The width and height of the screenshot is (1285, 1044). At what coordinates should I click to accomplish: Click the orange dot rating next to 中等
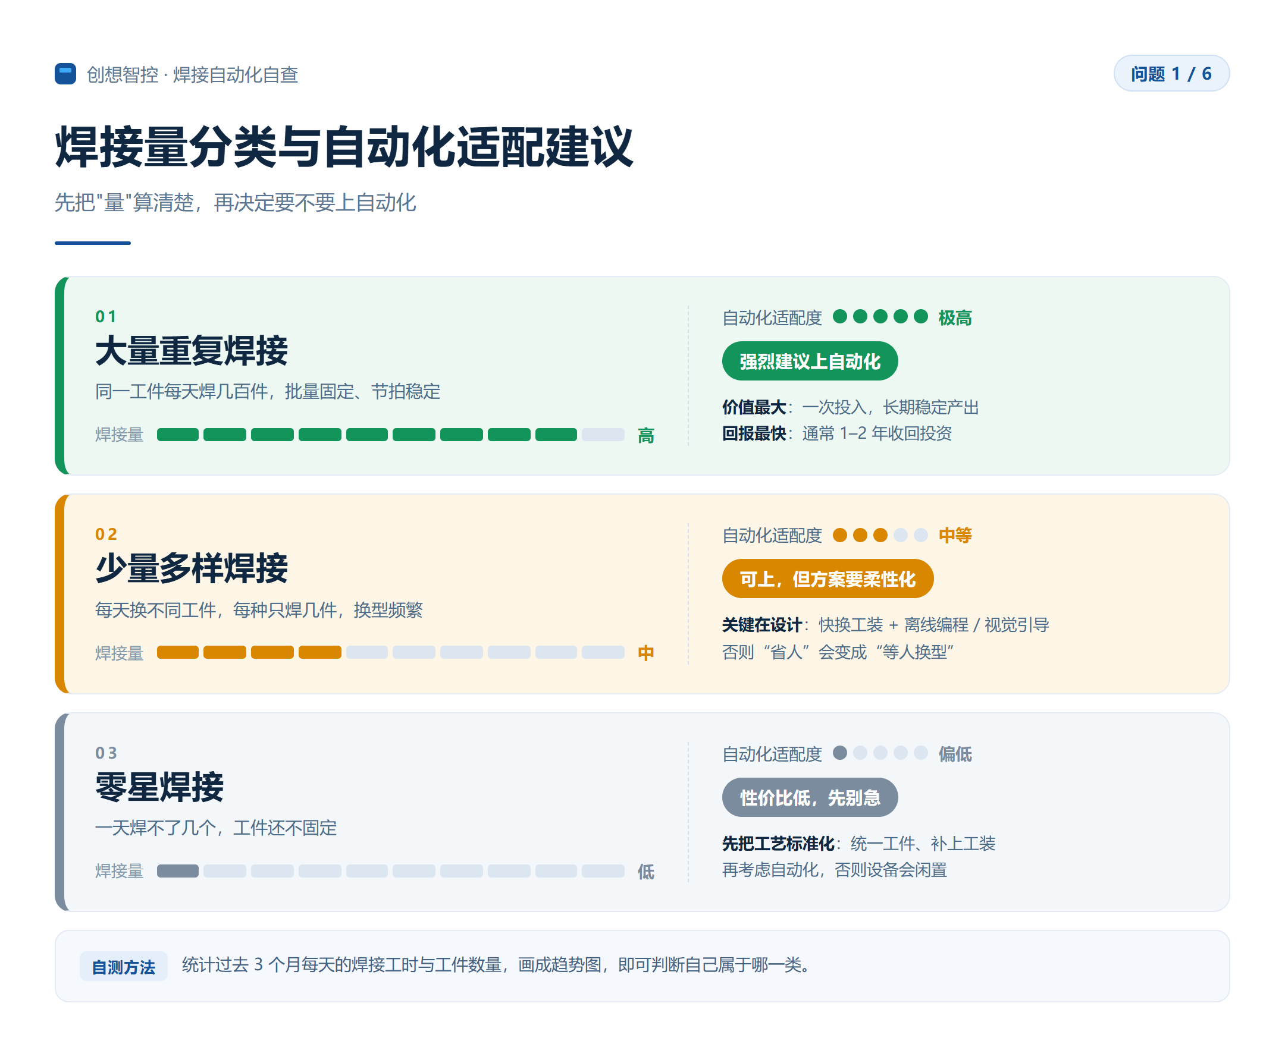click(880, 534)
